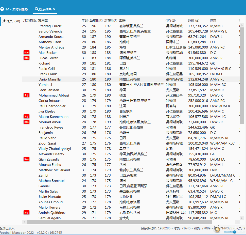Click the Inj badge beside Andrés Quiñónez
Viewport: 246px width, 235px height.
click(27, 213)
